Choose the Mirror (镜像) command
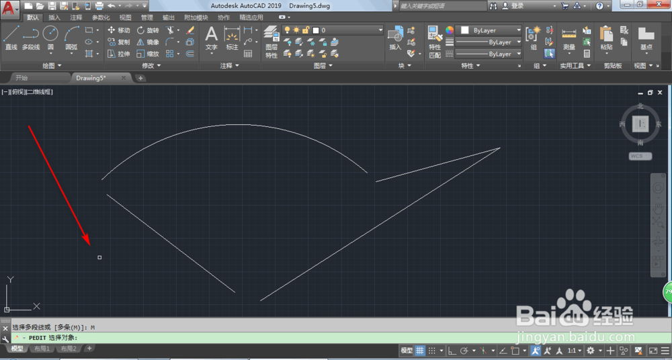This screenshot has height=360, width=672. click(148, 42)
